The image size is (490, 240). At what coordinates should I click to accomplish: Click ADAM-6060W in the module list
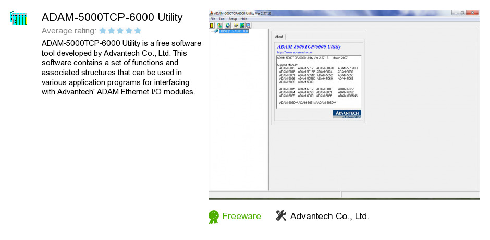click(326, 103)
